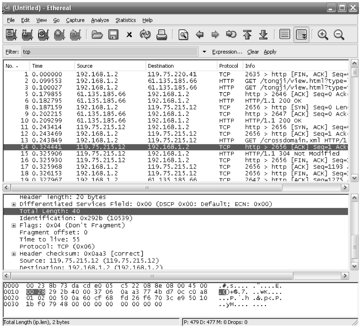Click the Apply filter button
This screenshot has width=360, height=327.
270,52
